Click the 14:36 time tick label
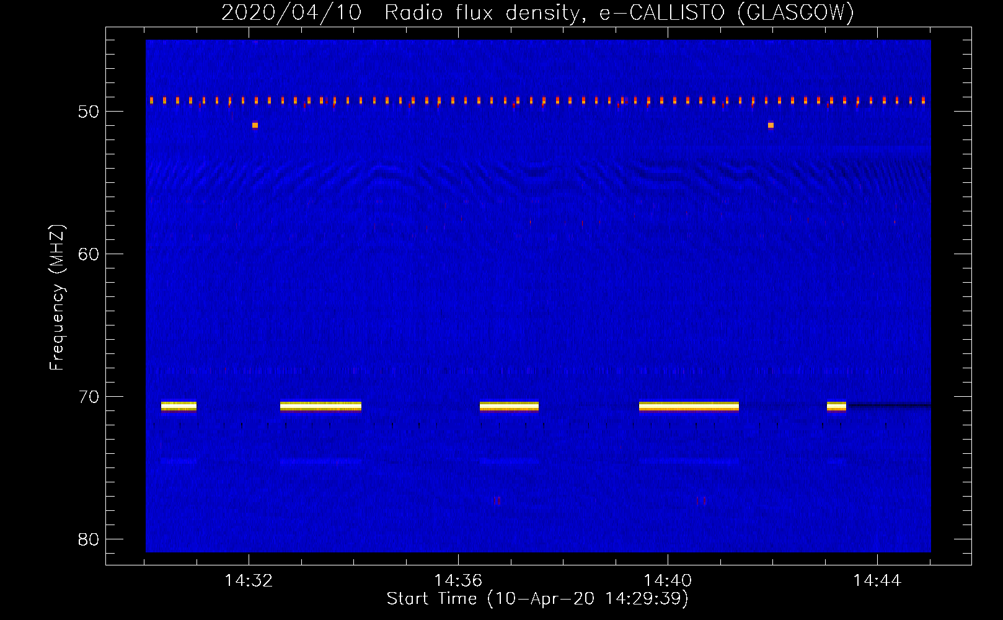The image size is (1003, 620). 458,581
